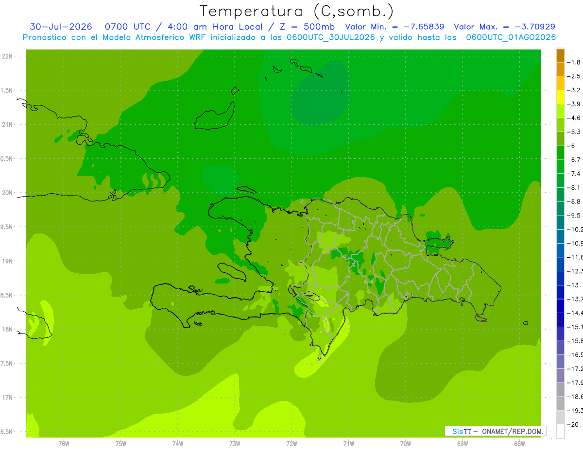Click the '20N' latitude label

pos(7,193)
